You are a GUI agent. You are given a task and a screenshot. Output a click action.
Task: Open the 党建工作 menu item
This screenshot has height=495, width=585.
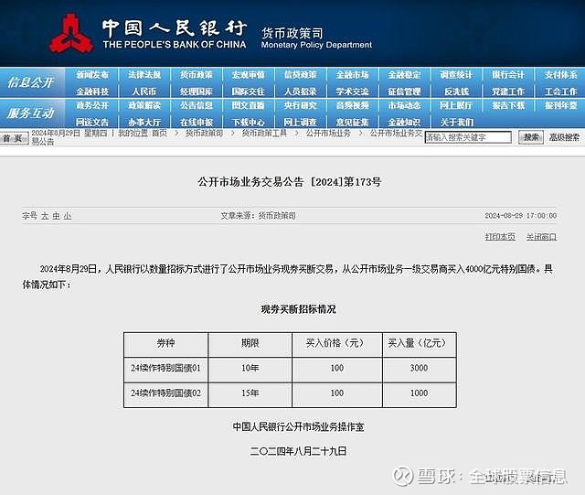pyautogui.click(x=508, y=91)
